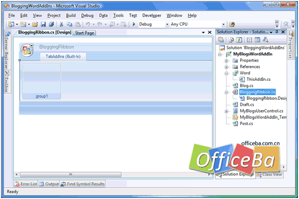Click the Office button in ribbon designer
Image resolution: width=299 pixels, height=199 pixels.
pyautogui.click(x=27, y=50)
